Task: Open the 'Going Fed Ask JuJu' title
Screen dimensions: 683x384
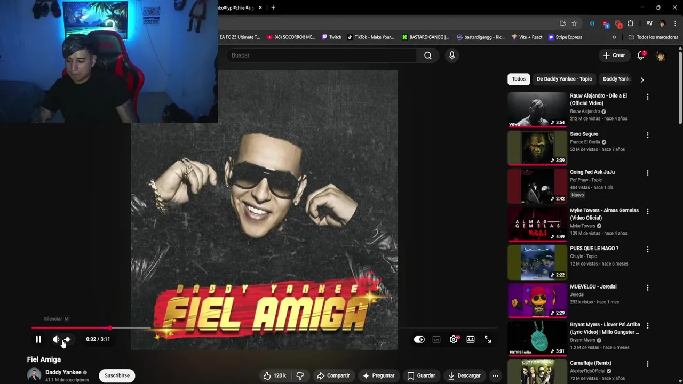Action: click(592, 172)
